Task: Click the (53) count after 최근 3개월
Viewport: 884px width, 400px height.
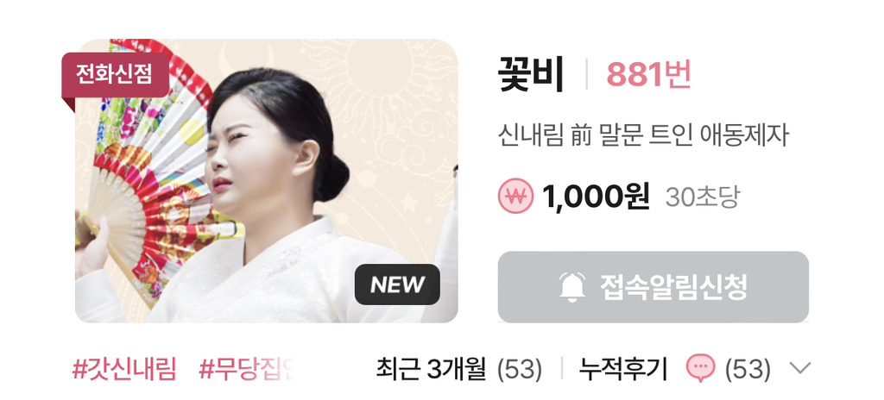Action: click(519, 370)
